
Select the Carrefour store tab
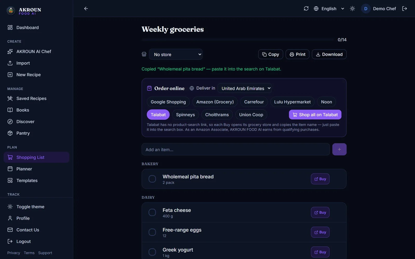[x=254, y=102]
